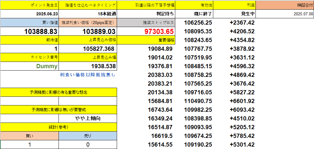The height and width of the screenshot is (149, 314).
Task: Click the important price 15614.55
Action: coord(160,144)
